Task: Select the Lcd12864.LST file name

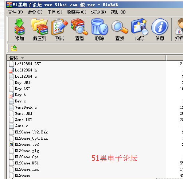Action: click(28, 64)
